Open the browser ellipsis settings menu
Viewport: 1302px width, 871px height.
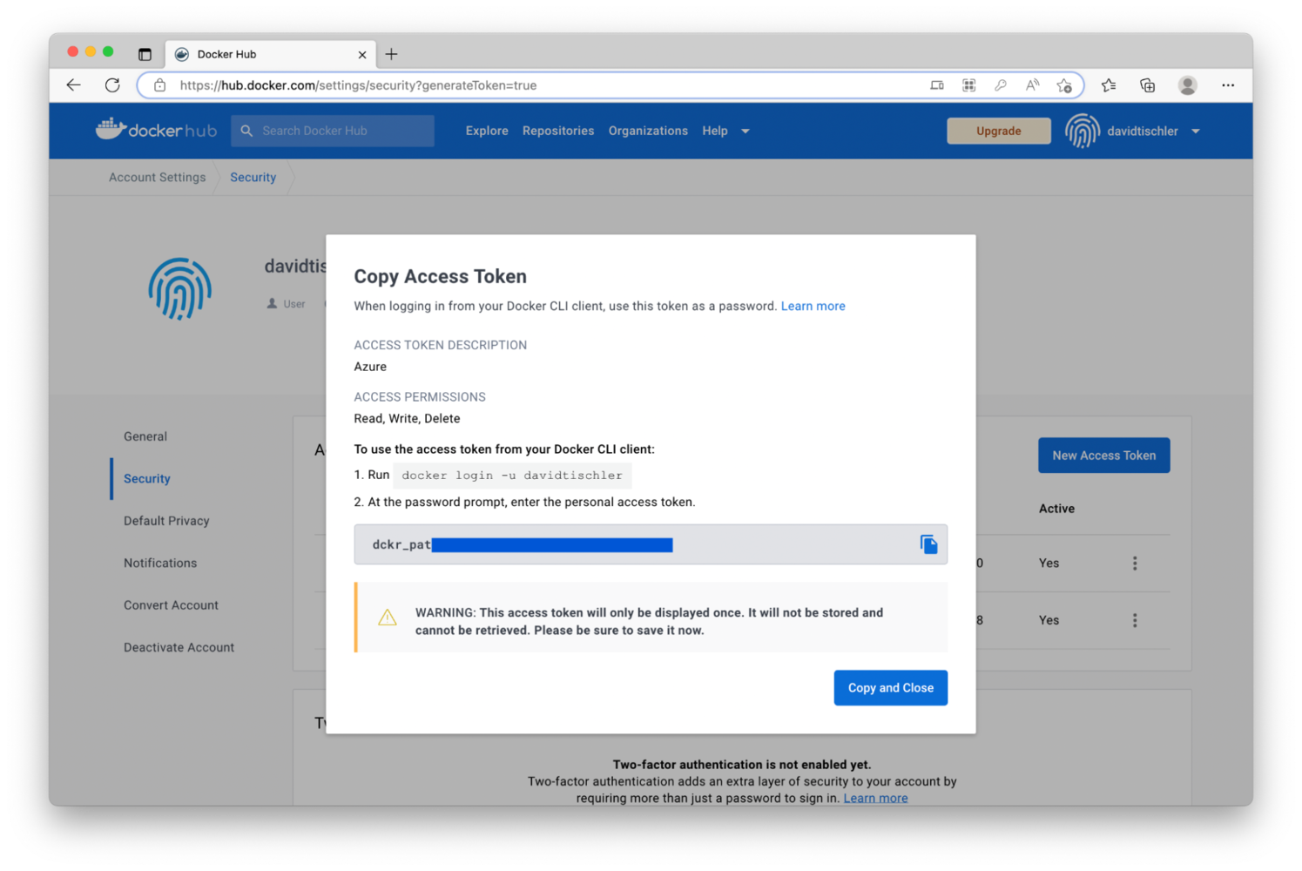point(1228,85)
